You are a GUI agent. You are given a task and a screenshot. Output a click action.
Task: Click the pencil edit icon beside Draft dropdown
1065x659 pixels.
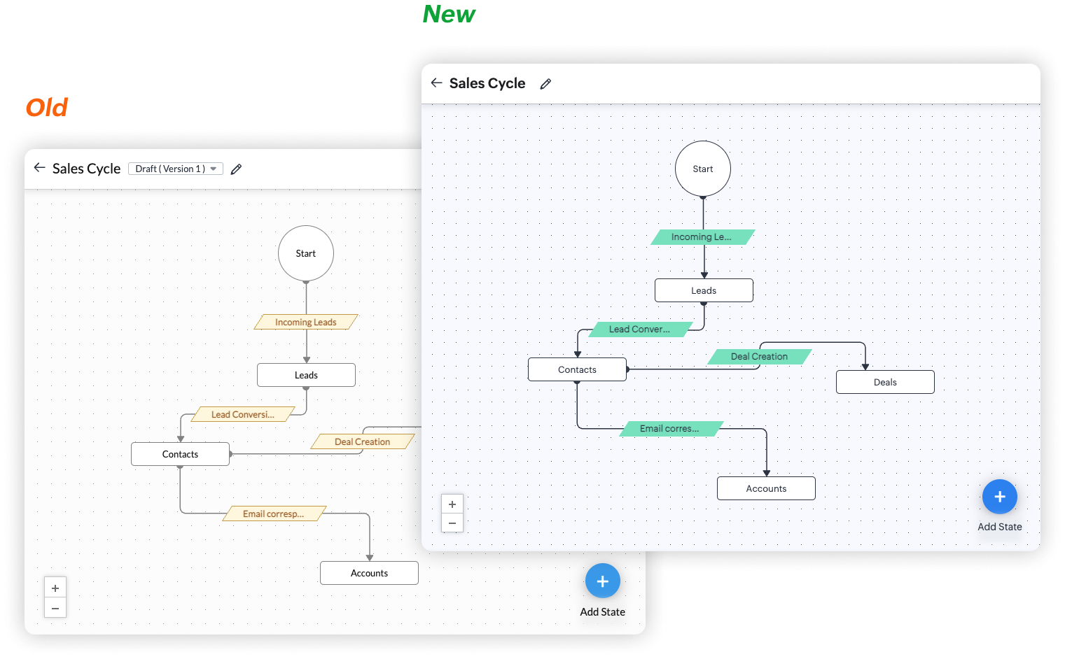pos(237,169)
